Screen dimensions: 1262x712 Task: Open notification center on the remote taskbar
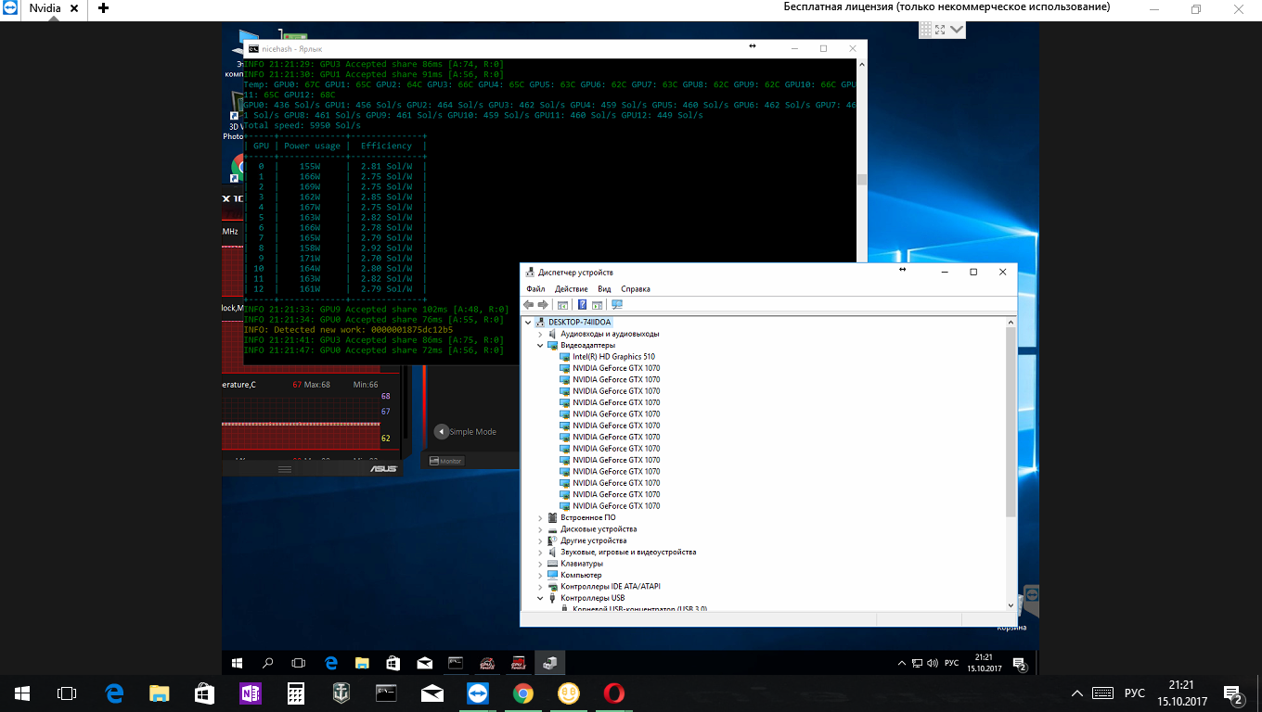(1019, 664)
